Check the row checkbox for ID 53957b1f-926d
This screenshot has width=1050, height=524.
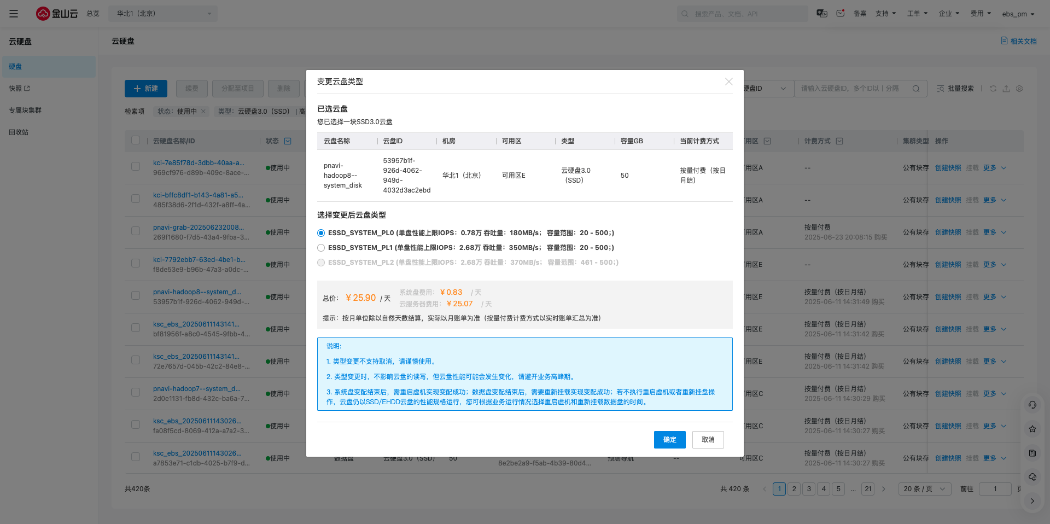[136, 295]
